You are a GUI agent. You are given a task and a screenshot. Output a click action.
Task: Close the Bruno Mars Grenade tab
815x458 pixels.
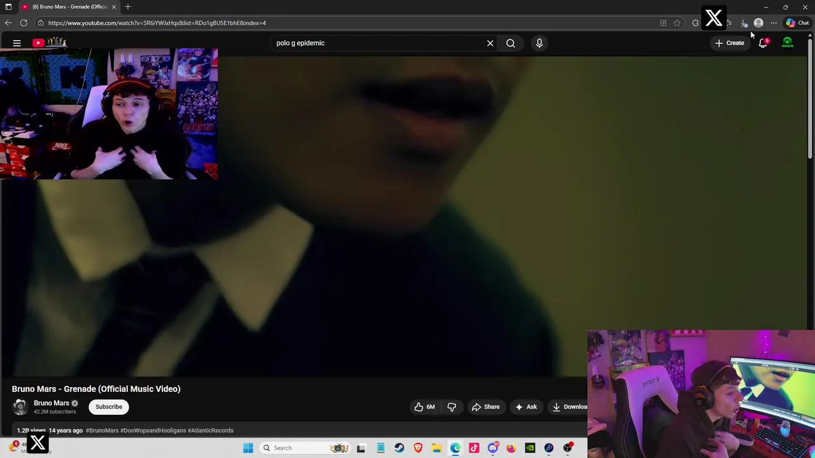click(114, 7)
